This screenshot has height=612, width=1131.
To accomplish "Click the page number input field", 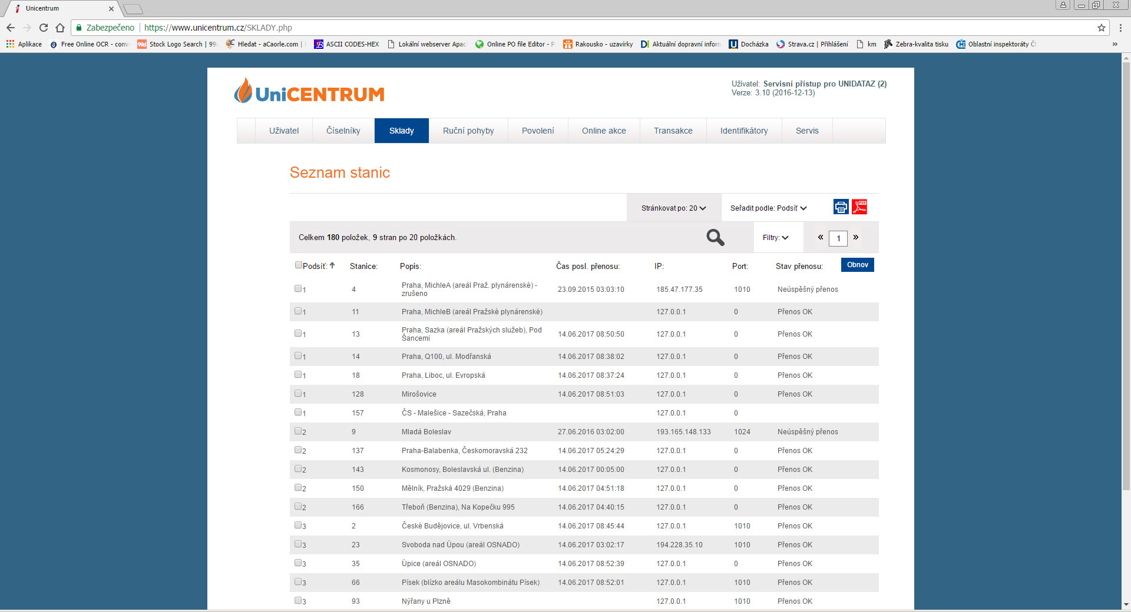I will 838,238.
